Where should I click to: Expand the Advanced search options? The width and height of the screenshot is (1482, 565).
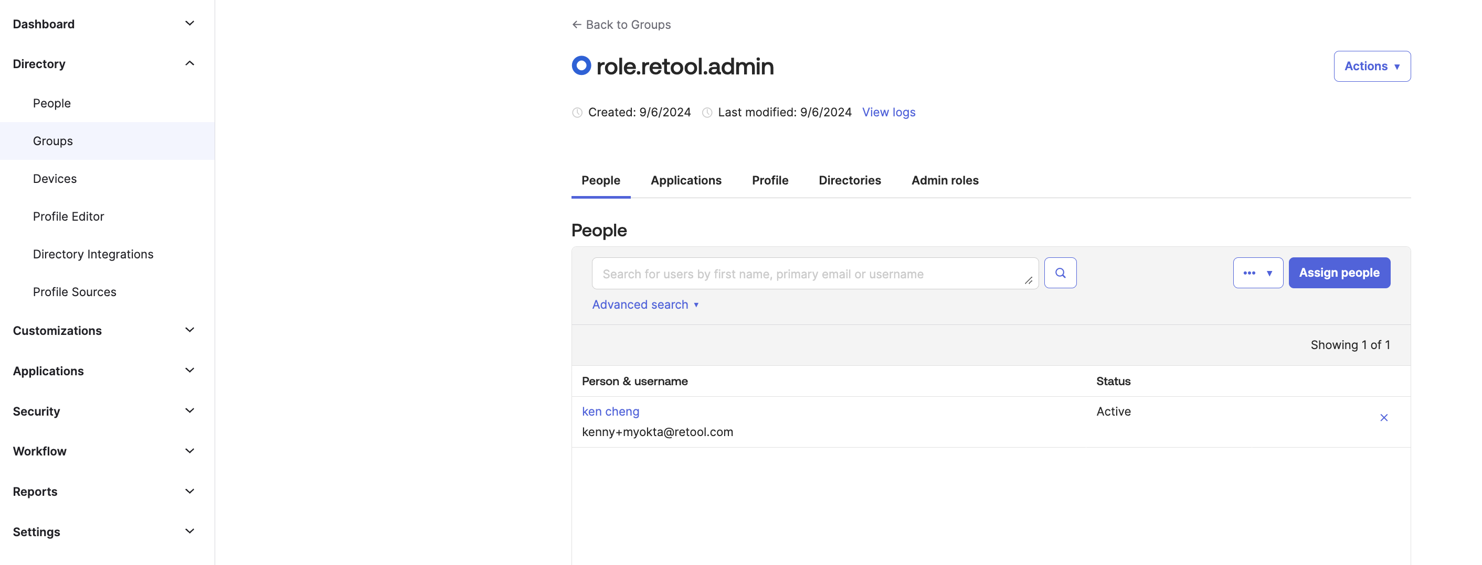pyautogui.click(x=645, y=305)
